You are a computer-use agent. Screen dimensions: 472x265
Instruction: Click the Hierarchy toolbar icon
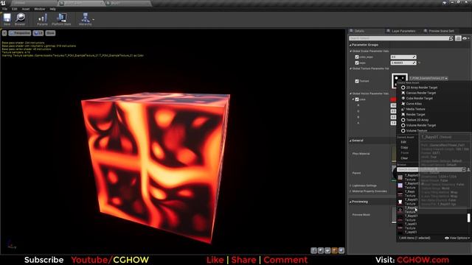[86, 18]
